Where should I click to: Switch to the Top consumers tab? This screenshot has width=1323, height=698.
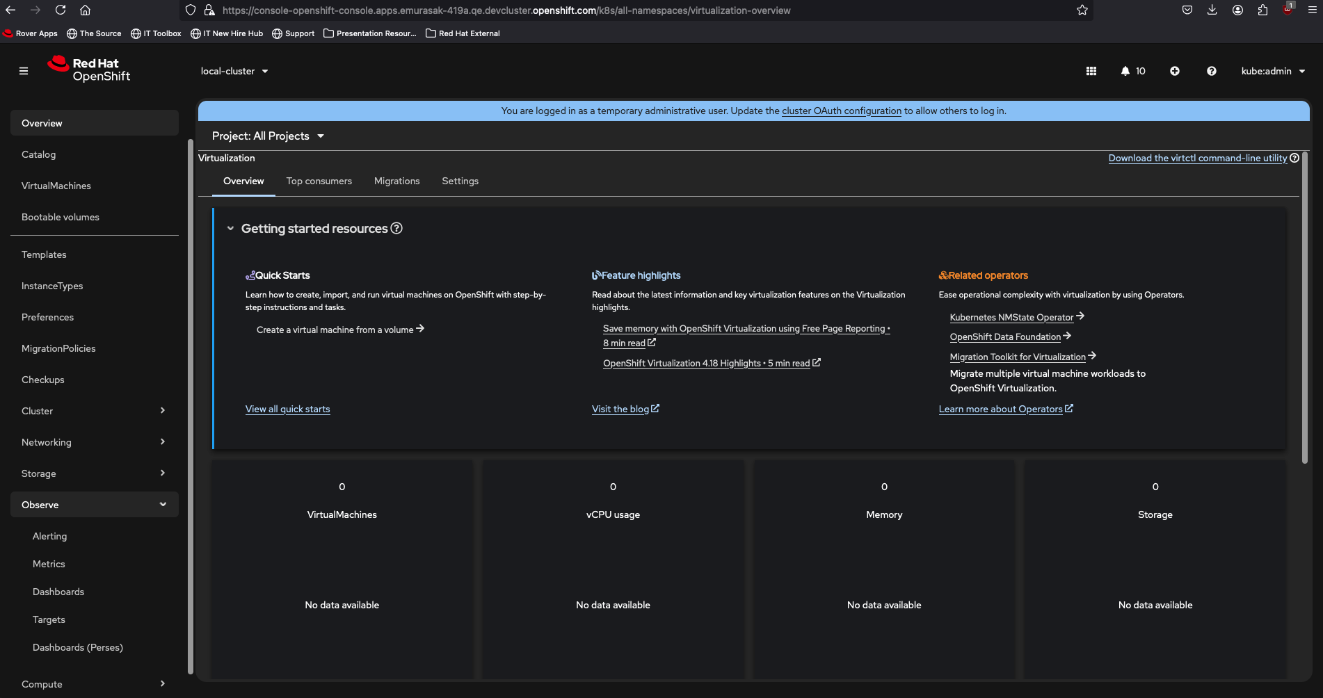(x=319, y=181)
